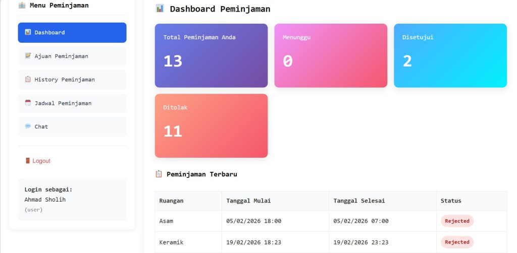517x253 pixels.
Task: Click the Logout door icon
Action: click(28, 161)
